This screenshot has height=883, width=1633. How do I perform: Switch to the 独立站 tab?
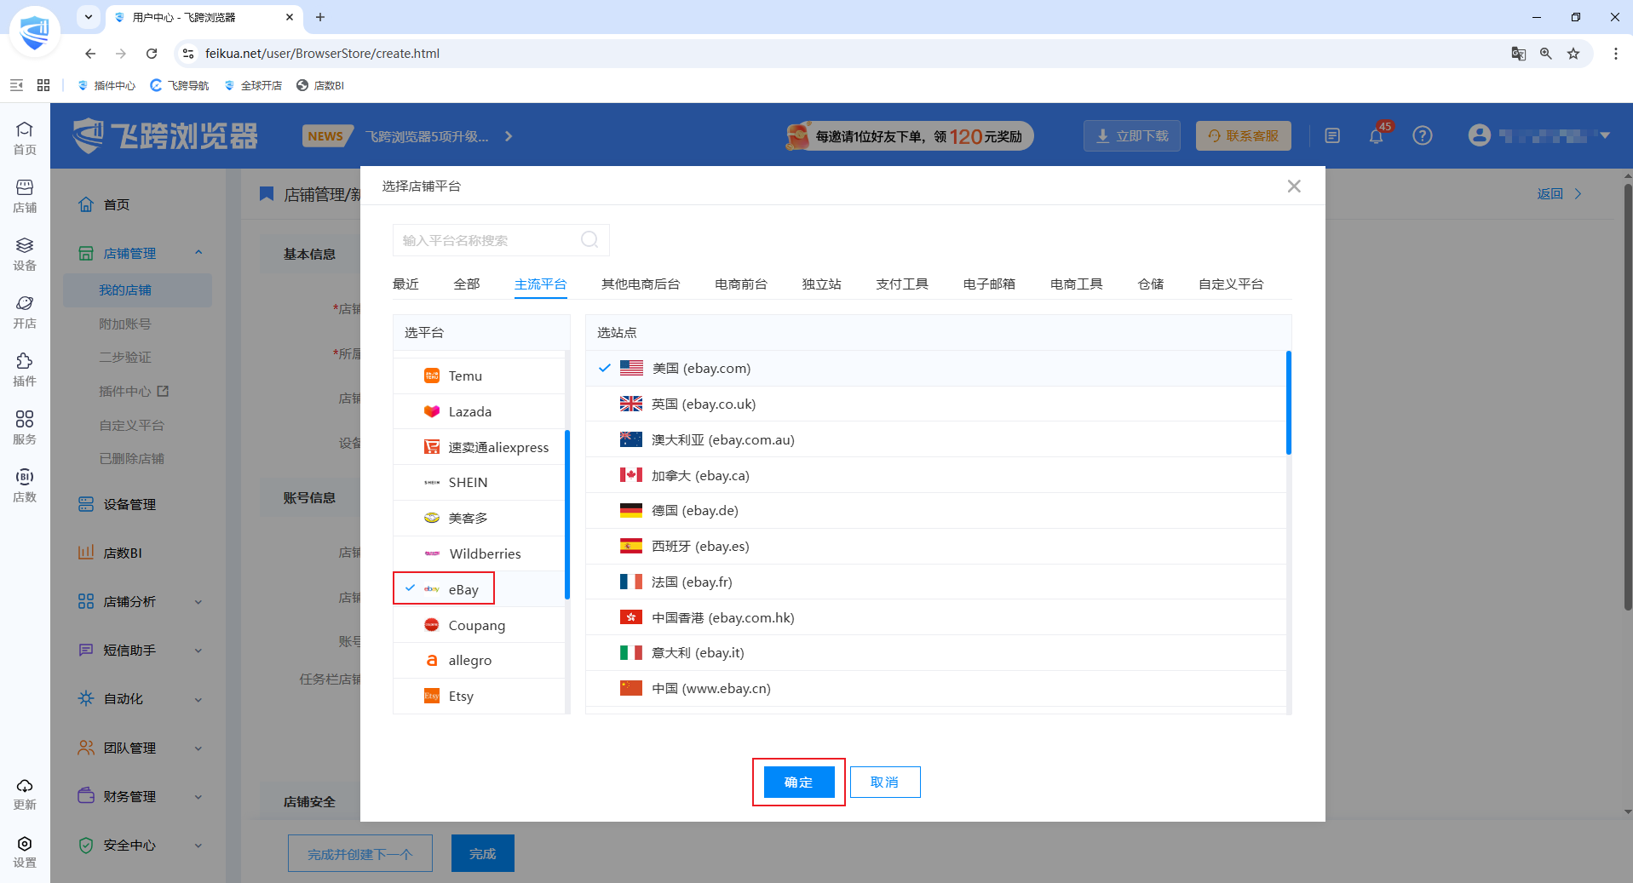coord(821,284)
